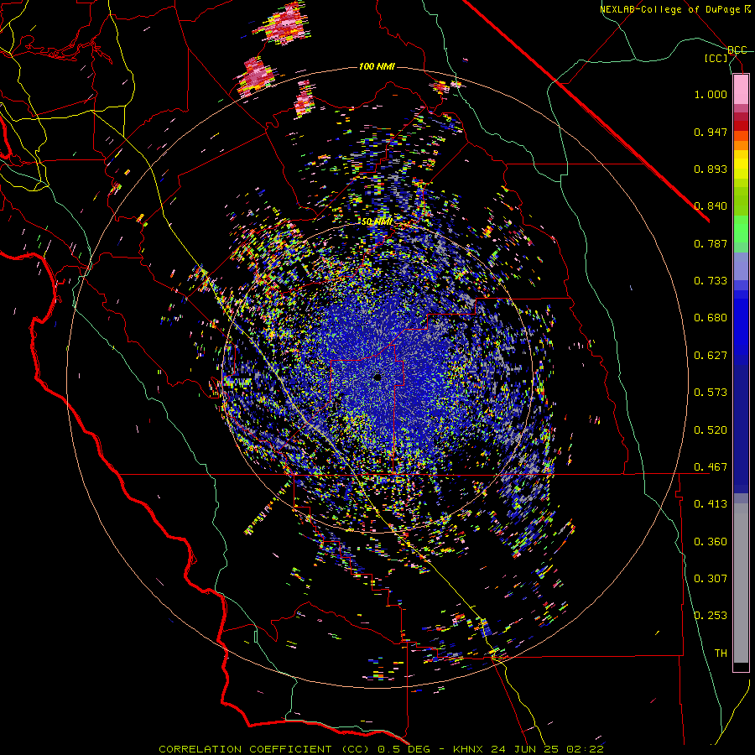Pick the red segment of the color bar
The image size is (755, 755).
click(741, 126)
